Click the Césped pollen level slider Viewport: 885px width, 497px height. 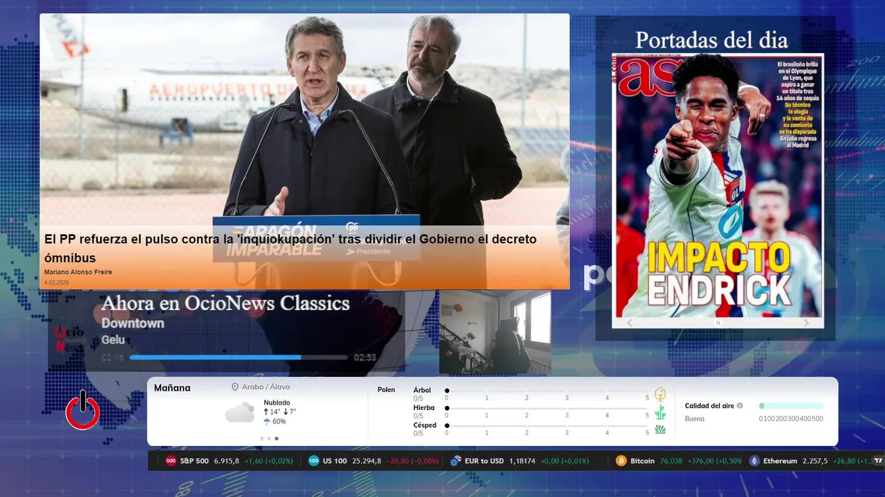point(547,425)
